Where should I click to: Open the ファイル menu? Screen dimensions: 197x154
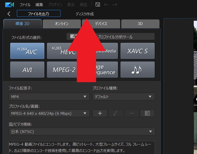(x=25, y=5)
